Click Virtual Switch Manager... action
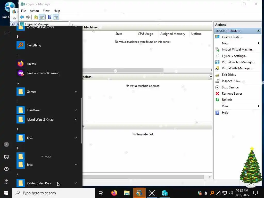 coord(238,62)
